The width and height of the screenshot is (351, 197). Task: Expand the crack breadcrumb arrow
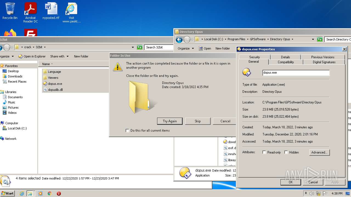point(33,47)
